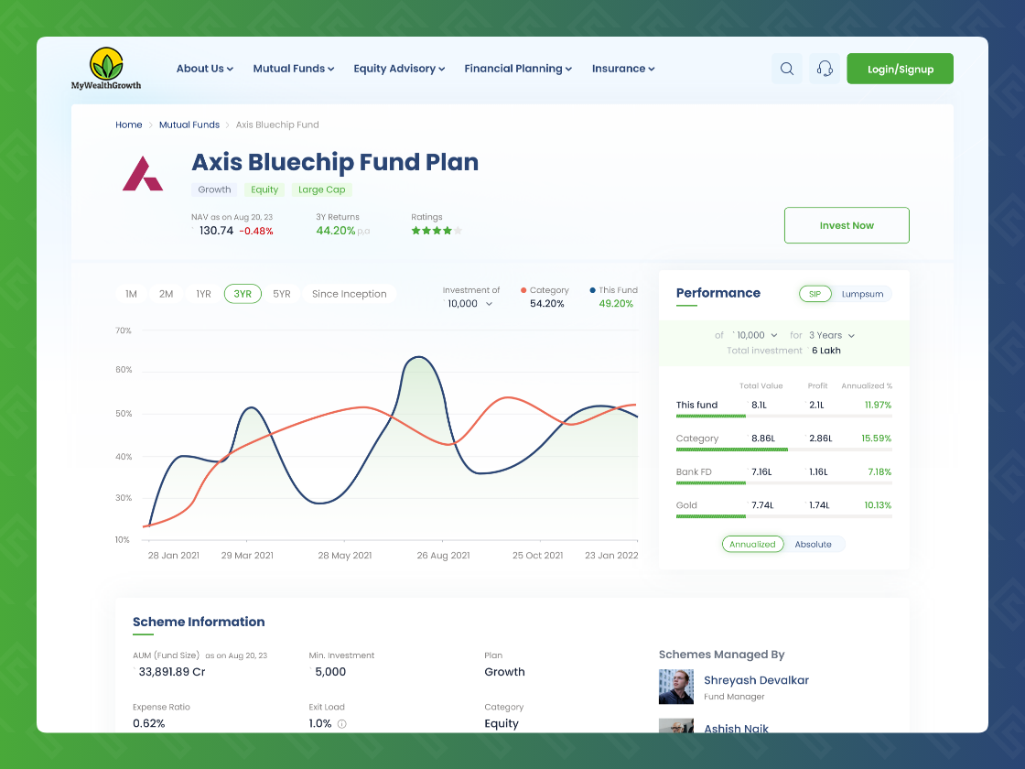Click the 10.13% Gold annualized value
This screenshot has width=1025, height=769.
pos(878,504)
